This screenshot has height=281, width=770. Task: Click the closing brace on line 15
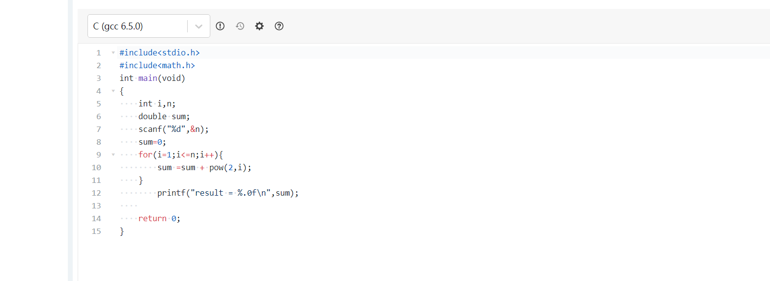(122, 231)
